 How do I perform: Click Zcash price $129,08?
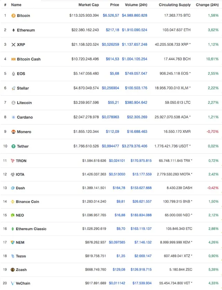(119, 270)
